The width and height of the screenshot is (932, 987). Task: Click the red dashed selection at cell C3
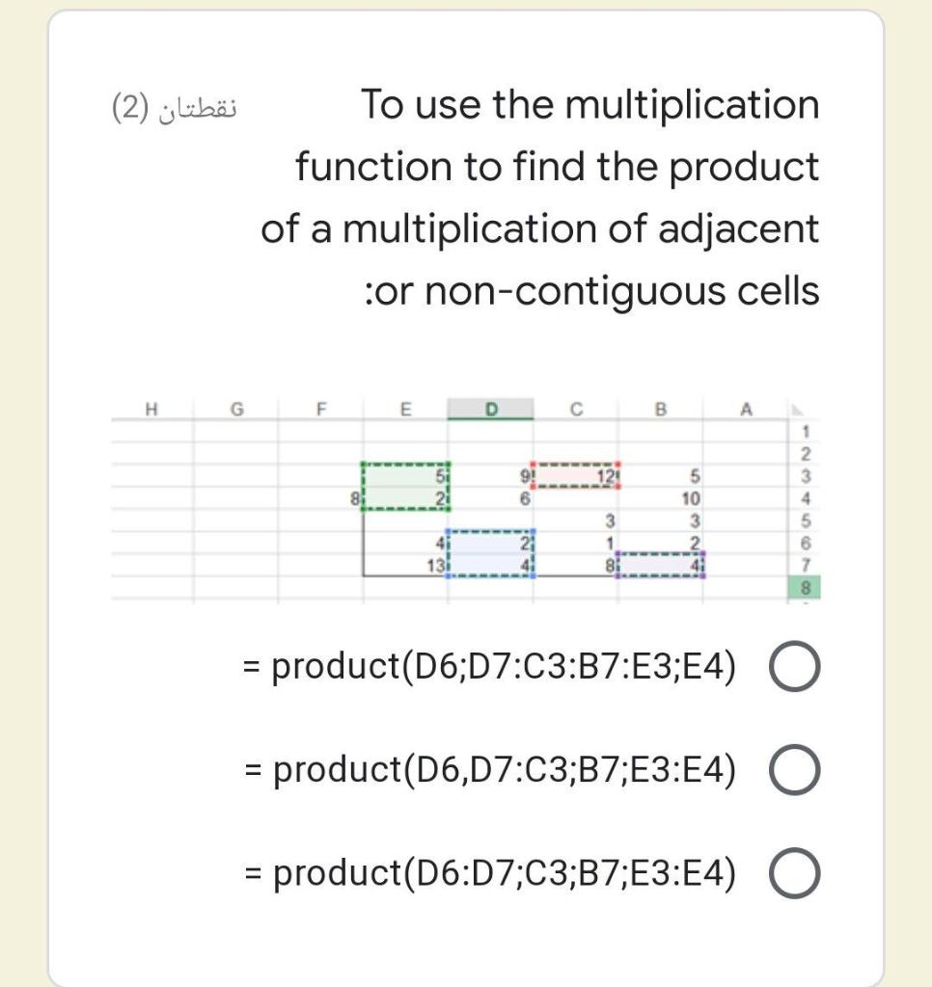pos(574,474)
